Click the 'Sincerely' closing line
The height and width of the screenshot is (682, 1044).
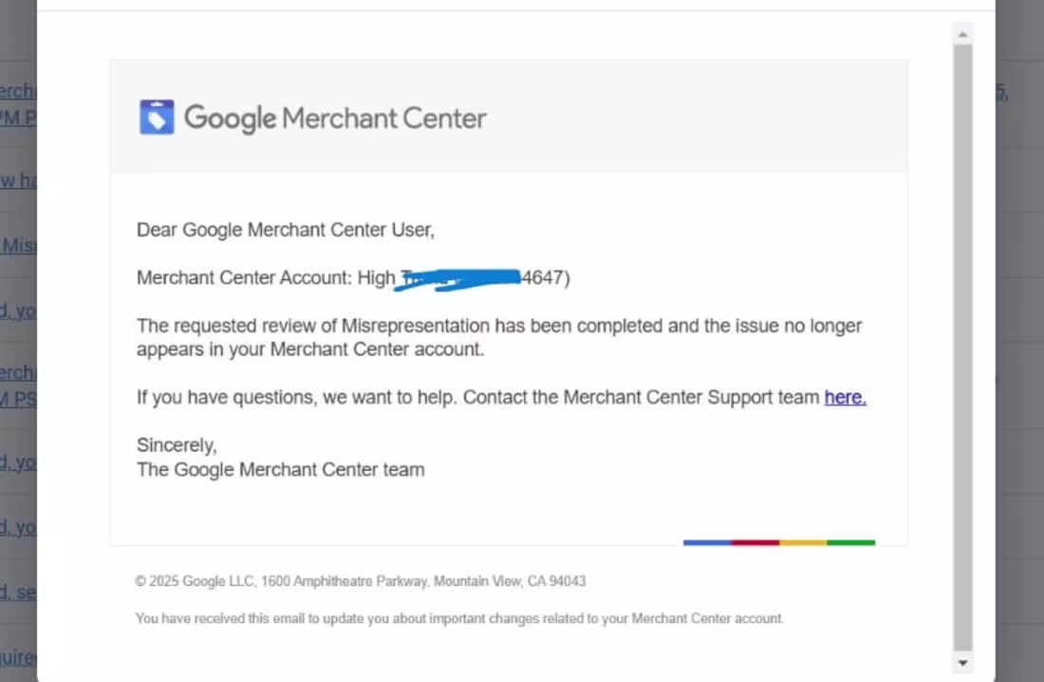(177, 444)
